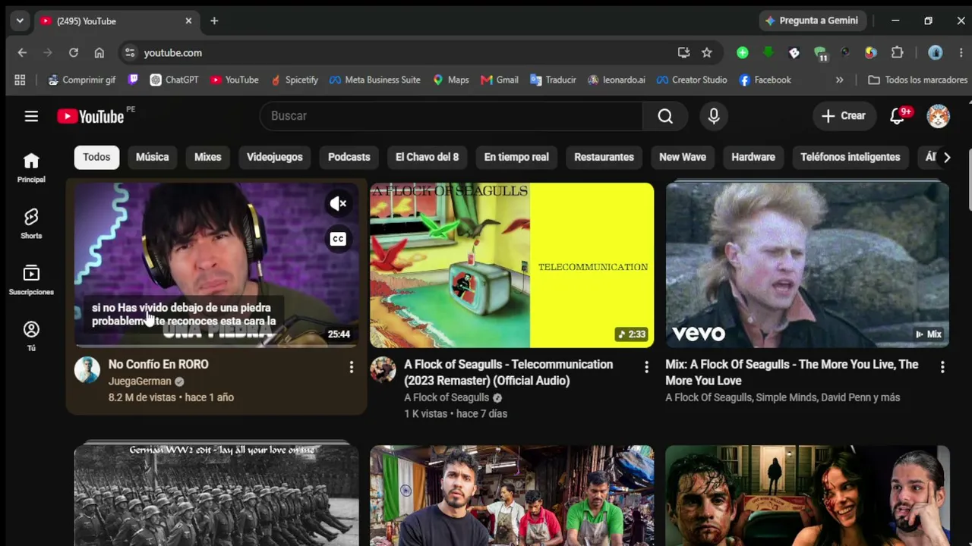The image size is (972, 546).
Task: Select the Podcasts filter chip
Action: coord(349,157)
